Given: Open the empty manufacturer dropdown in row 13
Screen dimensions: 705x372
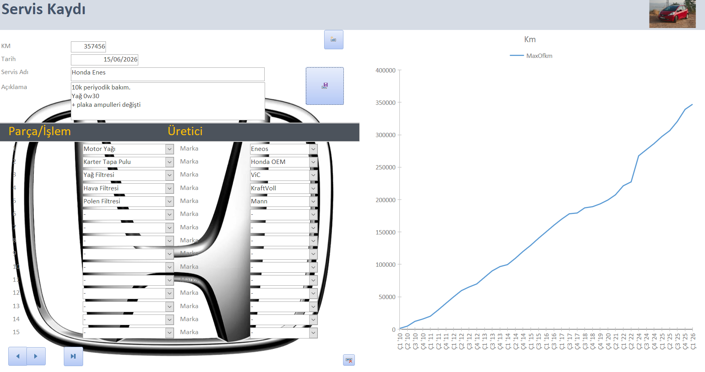Looking at the screenshot, I should point(313,307).
